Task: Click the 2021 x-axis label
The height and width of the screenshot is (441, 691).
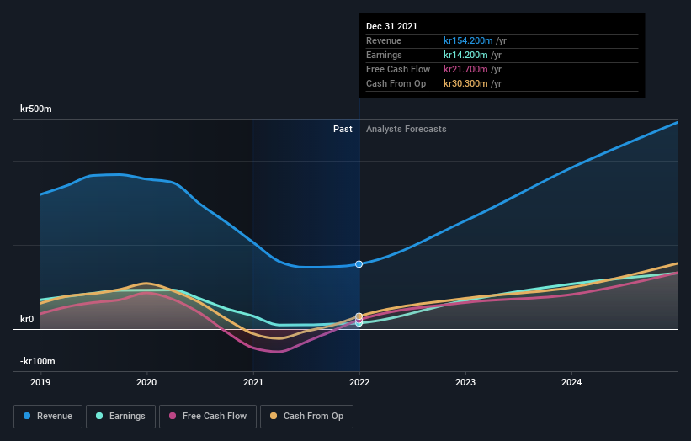Action: [x=253, y=382]
